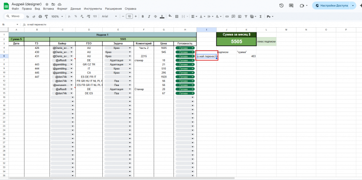Open text rotation dropdown
This screenshot has height=180, width=362.
pyautogui.click(x=218, y=16)
